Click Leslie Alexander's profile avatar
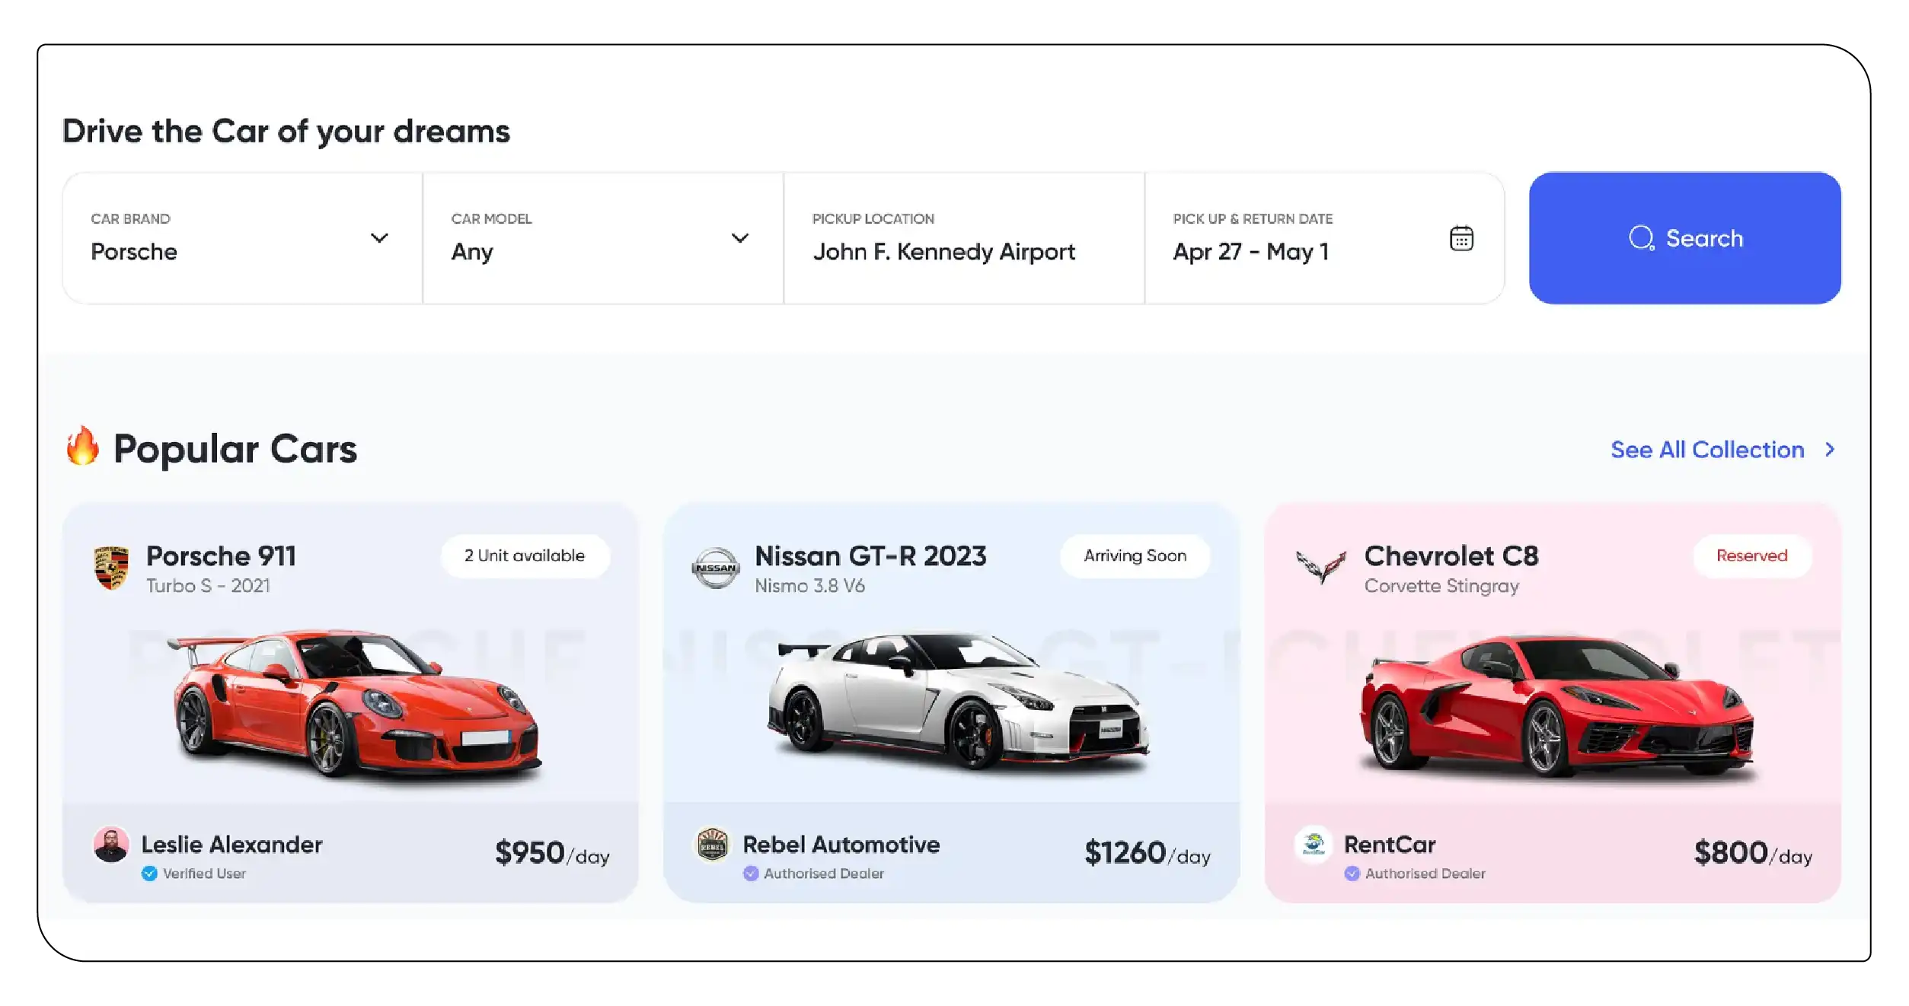The image size is (1909, 1006). point(111,845)
